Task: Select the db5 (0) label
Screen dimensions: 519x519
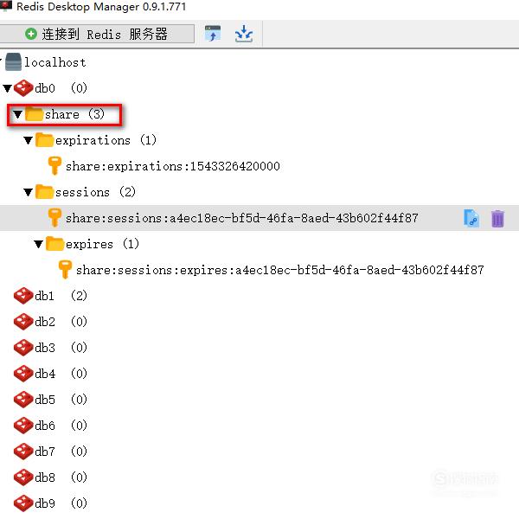Action: (x=61, y=400)
